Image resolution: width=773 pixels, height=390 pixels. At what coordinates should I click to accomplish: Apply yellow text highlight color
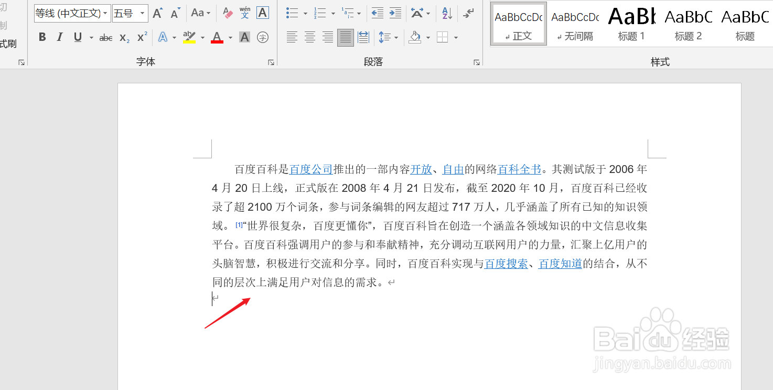point(189,37)
